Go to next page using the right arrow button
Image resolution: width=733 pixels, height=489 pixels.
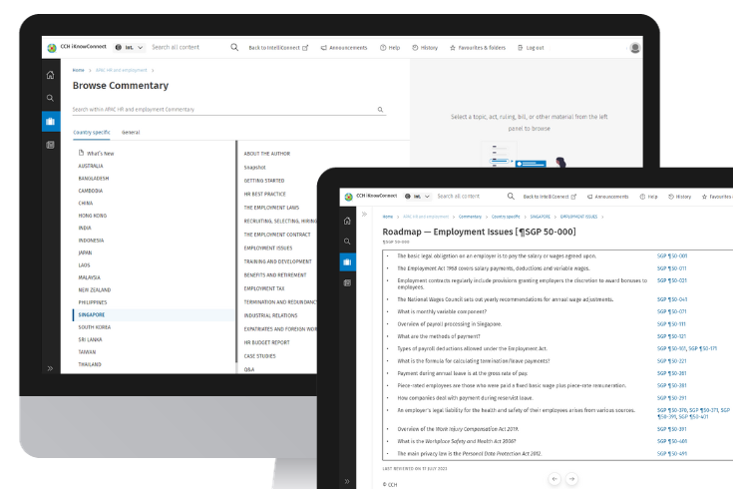click(x=571, y=479)
